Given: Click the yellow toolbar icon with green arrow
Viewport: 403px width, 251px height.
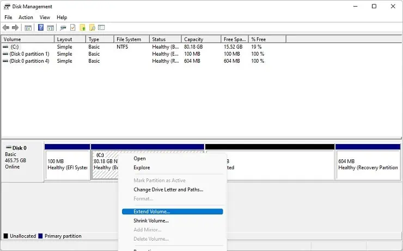Looking at the screenshot, I should tap(82, 28).
